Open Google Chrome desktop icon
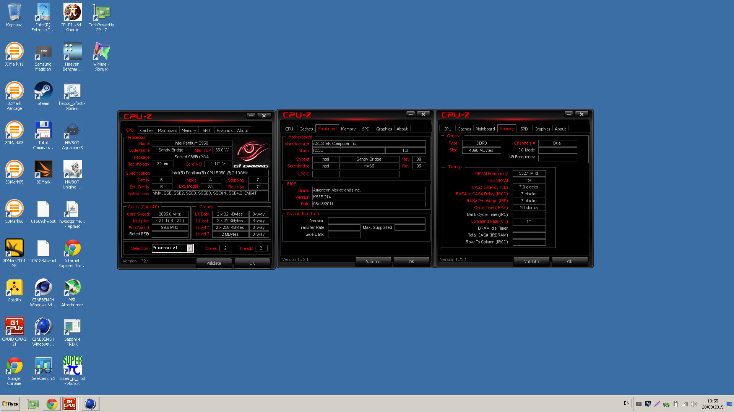 pos(14,371)
